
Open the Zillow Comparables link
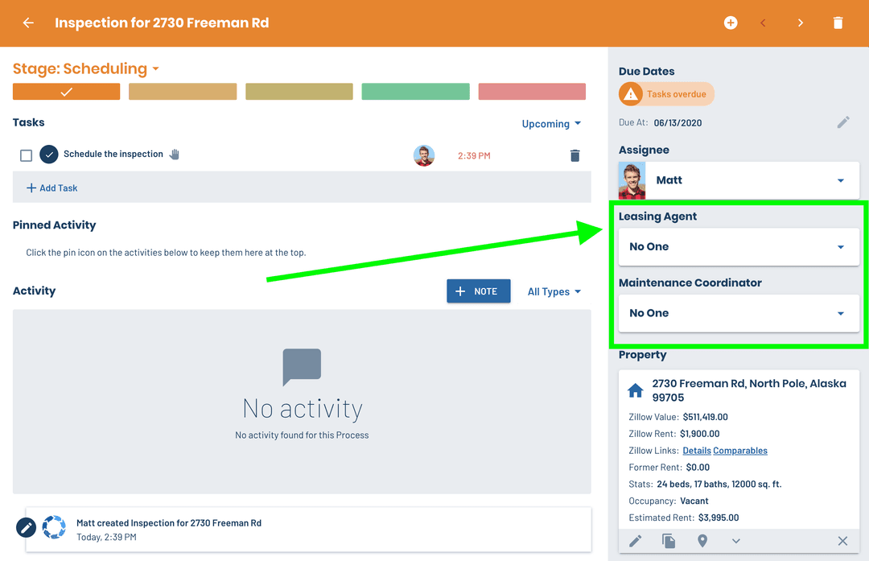[x=740, y=451]
